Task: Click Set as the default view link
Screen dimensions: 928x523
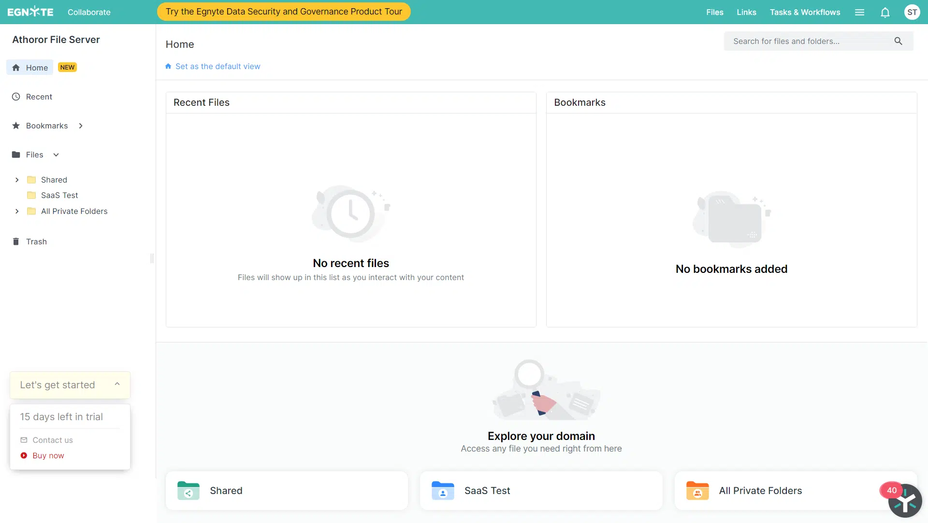Action: (x=217, y=66)
